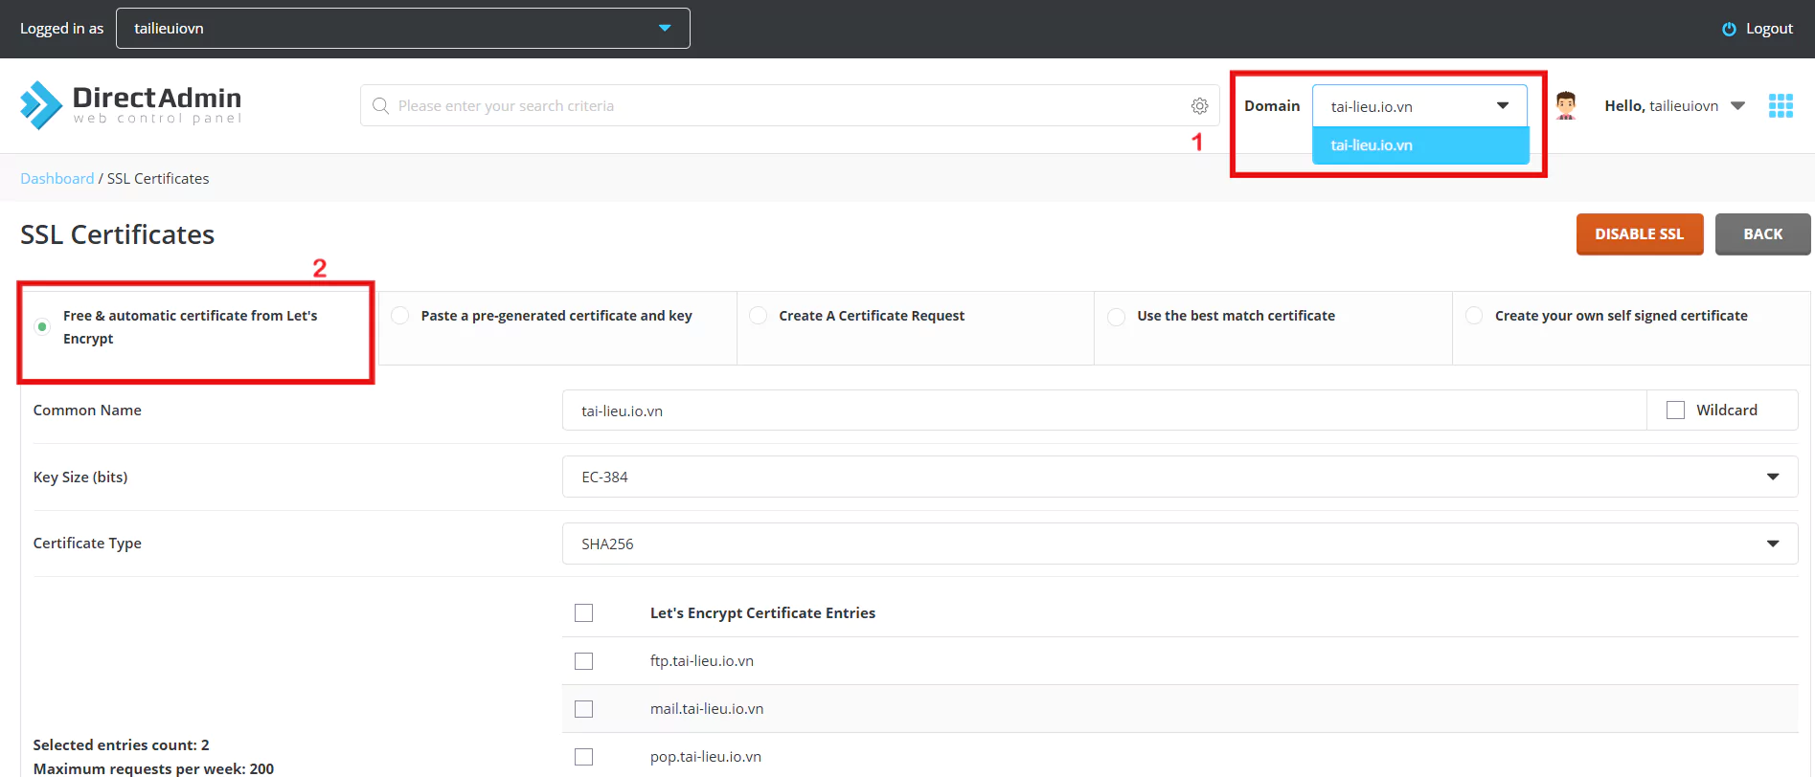Screen dimensions: 1815x777
Task: Pick tai-lieu.io.vn from the domain list
Action: pos(1419,145)
